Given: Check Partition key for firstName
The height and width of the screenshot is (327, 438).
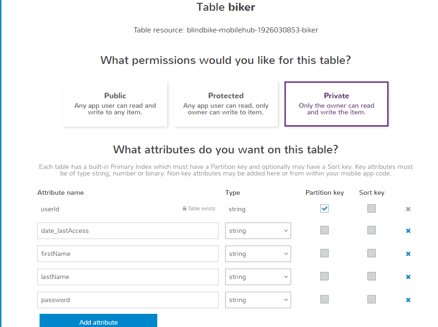Looking at the screenshot, I should pyautogui.click(x=324, y=253).
